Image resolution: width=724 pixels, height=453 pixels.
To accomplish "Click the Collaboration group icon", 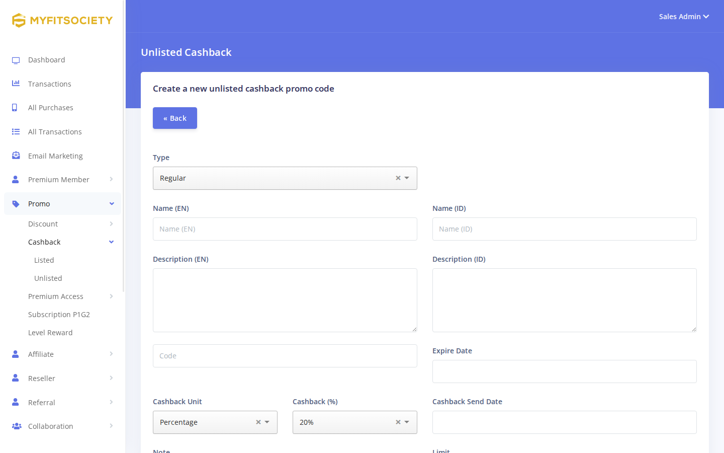I will [x=17, y=426].
